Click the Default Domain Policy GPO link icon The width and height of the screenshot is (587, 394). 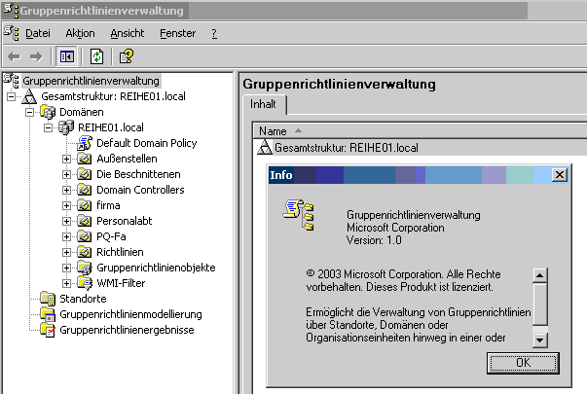click(x=85, y=143)
